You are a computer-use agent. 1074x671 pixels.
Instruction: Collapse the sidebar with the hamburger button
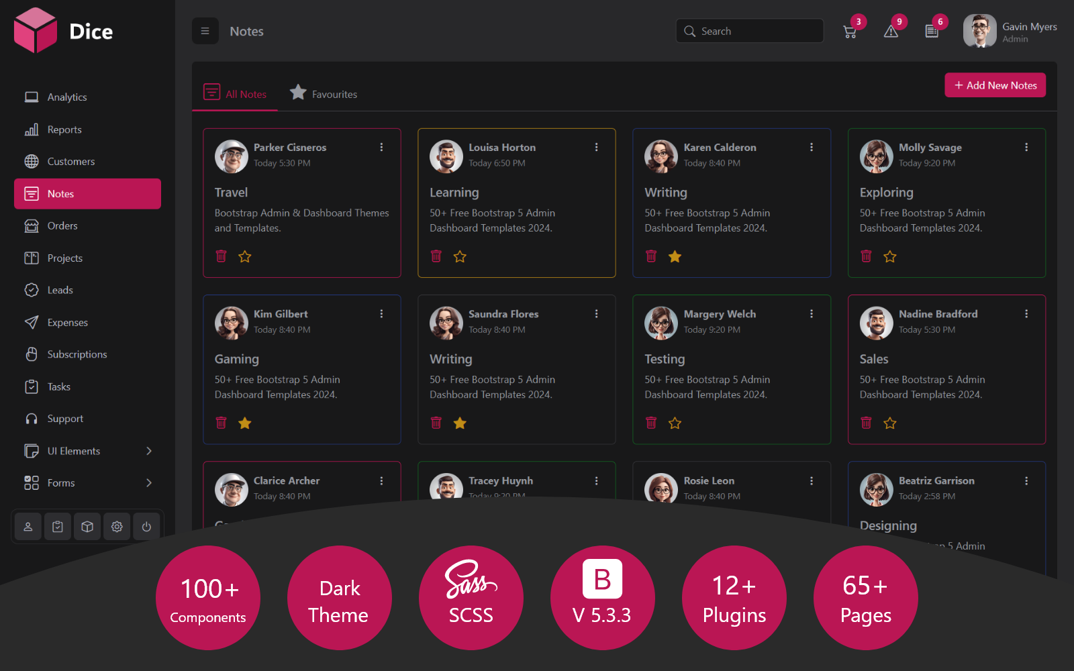[x=205, y=31]
